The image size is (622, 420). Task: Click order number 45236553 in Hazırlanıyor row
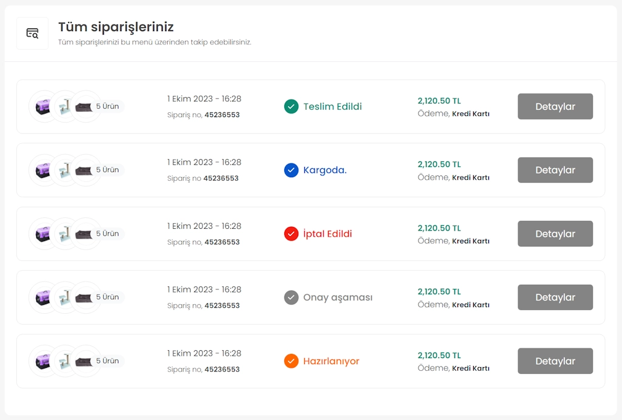[x=222, y=369]
